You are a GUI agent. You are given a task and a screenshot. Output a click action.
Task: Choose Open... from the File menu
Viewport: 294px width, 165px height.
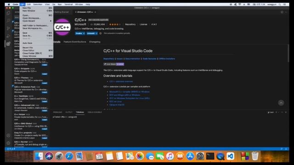tap(36, 15)
